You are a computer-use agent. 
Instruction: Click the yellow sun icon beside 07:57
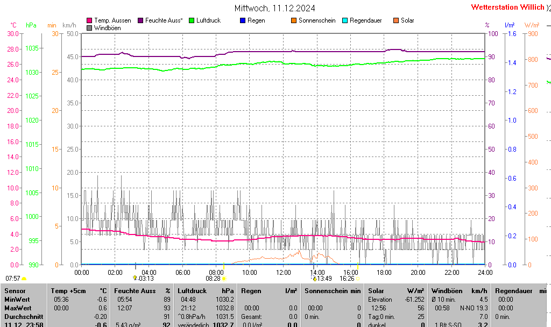pos(24,279)
